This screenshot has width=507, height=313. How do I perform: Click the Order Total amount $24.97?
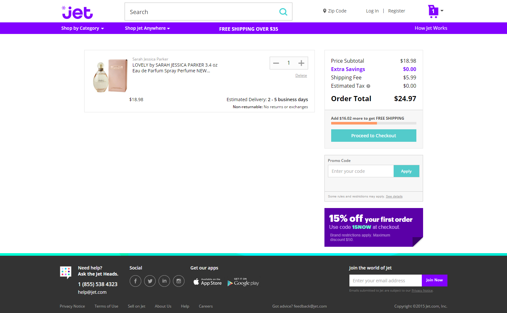(x=405, y=99)
